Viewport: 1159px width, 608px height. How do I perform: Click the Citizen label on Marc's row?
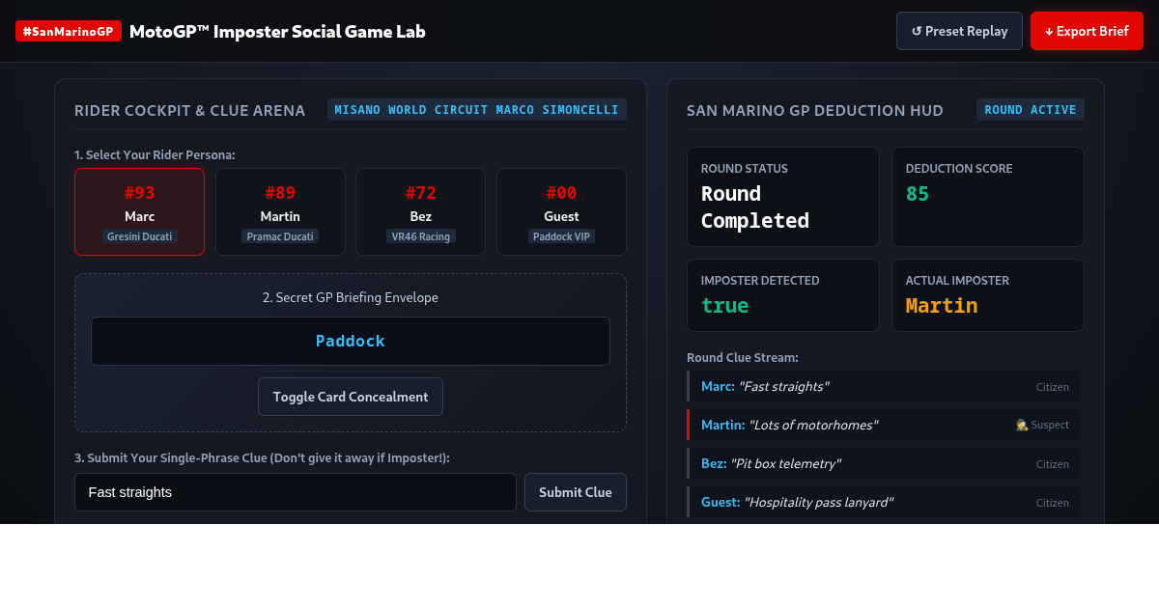click(x=1053, y=387)
